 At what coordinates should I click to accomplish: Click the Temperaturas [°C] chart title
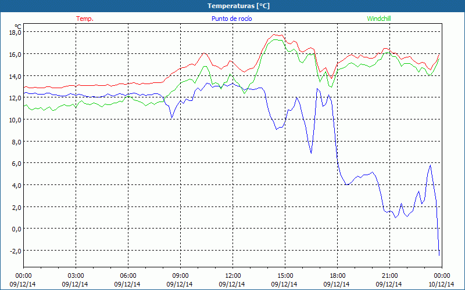pyautogui.click(x=238, y=6)
